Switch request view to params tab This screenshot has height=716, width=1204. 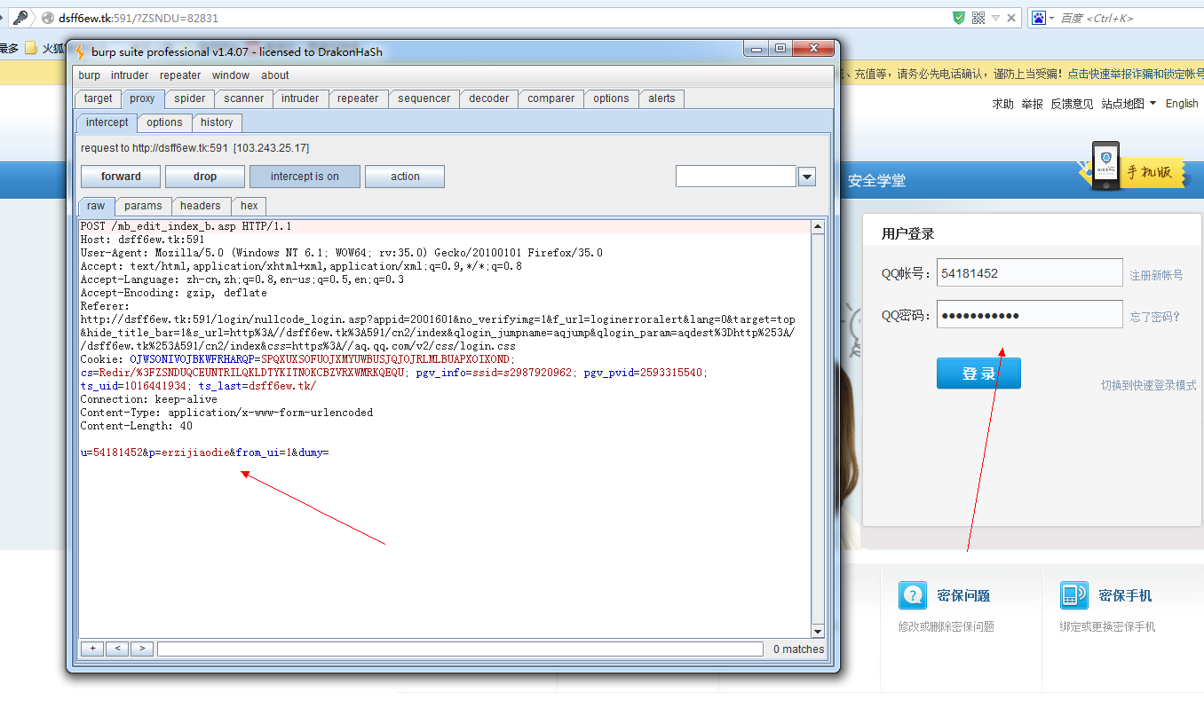144,206
